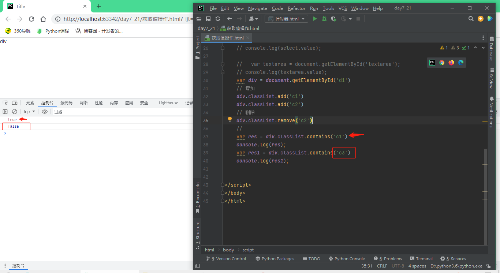Open the code in Firefox via preview icon
Screen dimensions: 500x273
coord(451,63)
